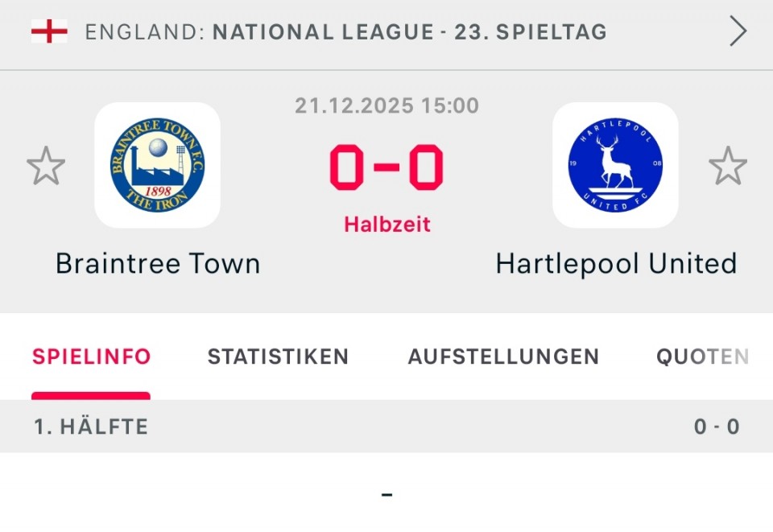Click the 0-0 live score

(386, 167)
